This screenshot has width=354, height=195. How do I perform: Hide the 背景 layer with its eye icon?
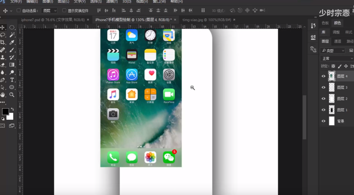324,121
